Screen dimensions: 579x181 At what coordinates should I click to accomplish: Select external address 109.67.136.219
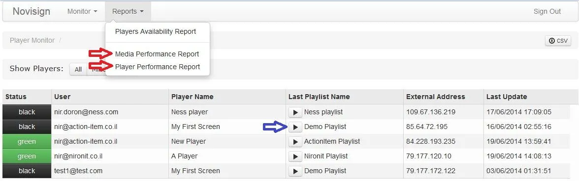[430, 112]
